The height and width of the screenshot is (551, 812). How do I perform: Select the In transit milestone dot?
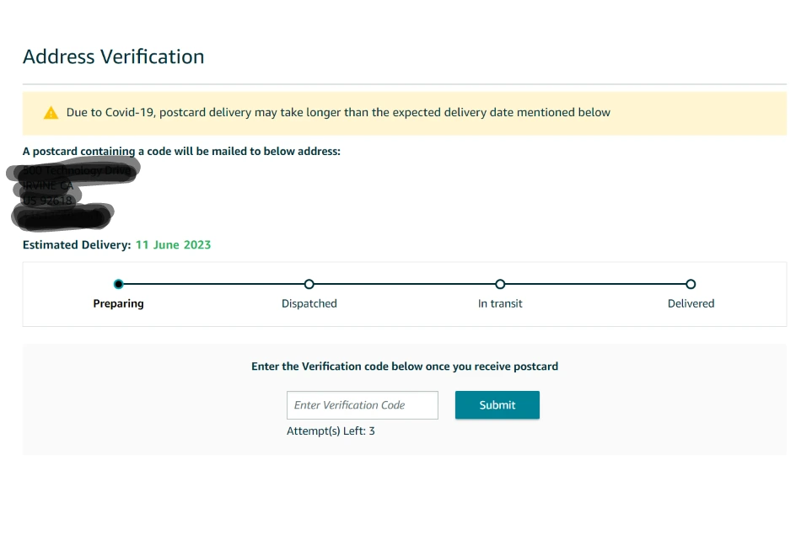click(x=500, y=284)
